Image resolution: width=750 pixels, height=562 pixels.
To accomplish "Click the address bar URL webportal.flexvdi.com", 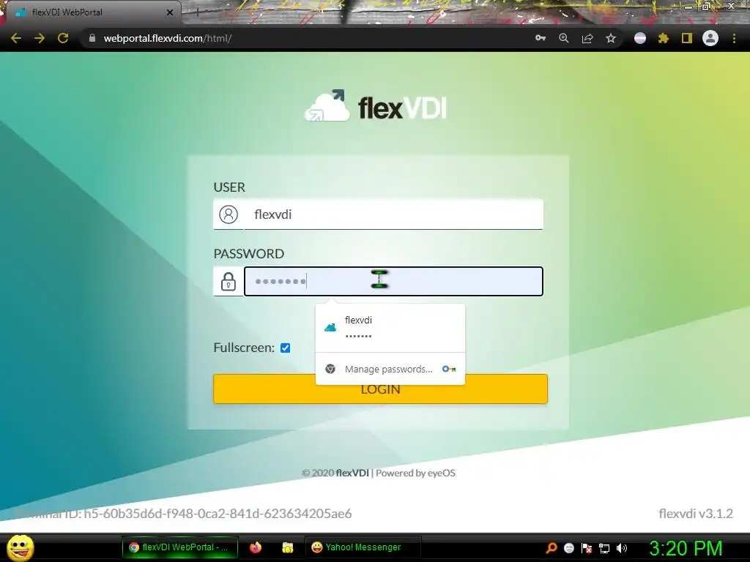I will 168,38.
